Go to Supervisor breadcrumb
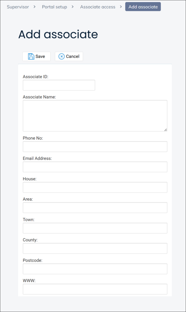 coord(18,7)
